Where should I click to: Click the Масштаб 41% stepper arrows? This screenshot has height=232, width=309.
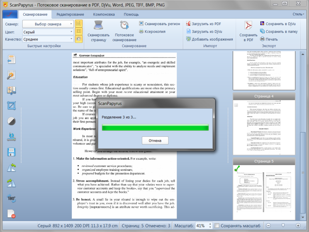click(210, 225)
